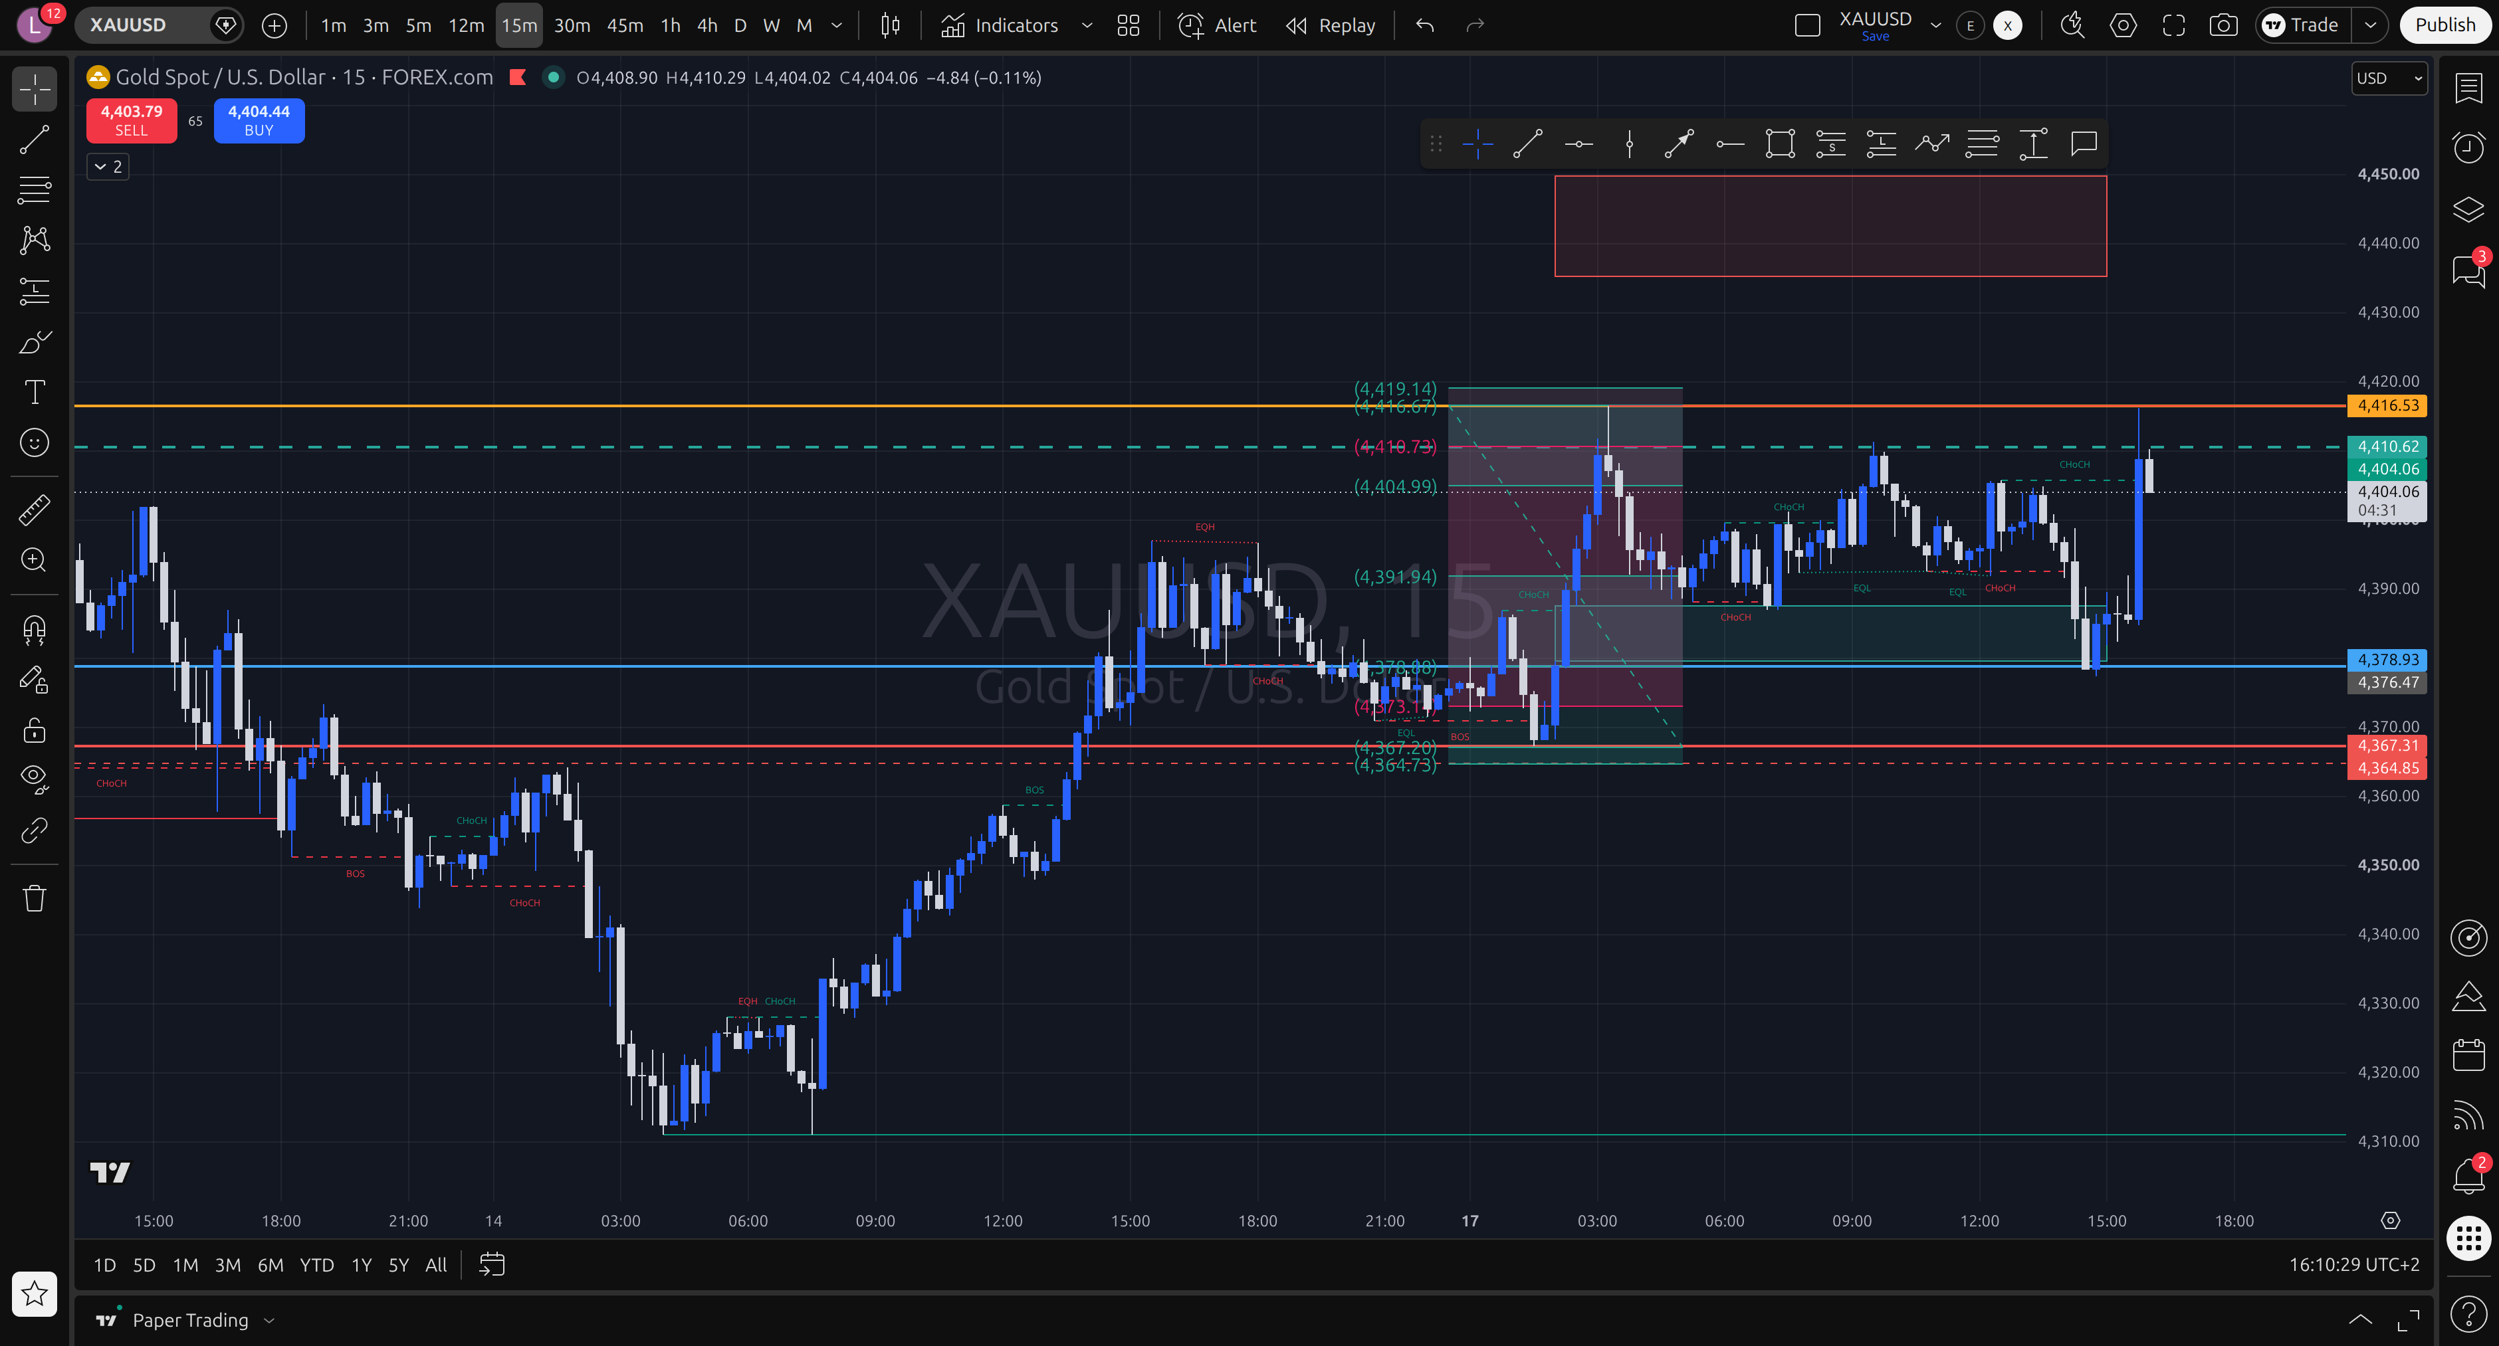Lock all drawing tools
Image resolution: width=2499 pixels, height=1346 pixels.
tap(35, 730)
